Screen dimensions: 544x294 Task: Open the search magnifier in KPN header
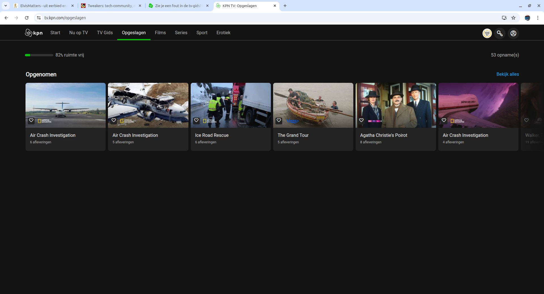tap(500, 33)
